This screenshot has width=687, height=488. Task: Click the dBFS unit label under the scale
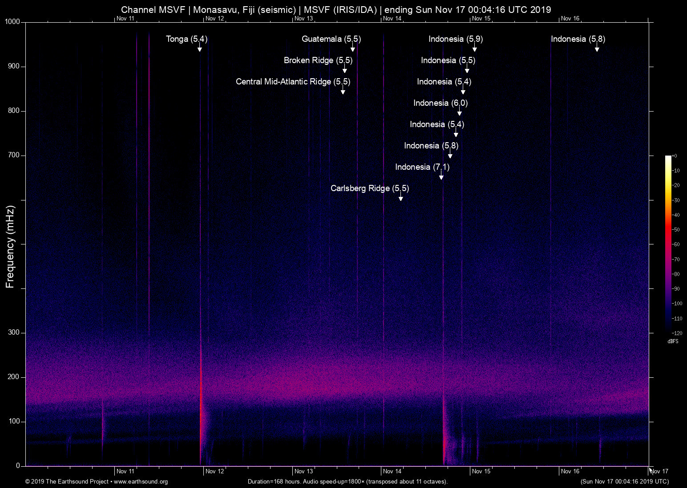coord(673,341)
